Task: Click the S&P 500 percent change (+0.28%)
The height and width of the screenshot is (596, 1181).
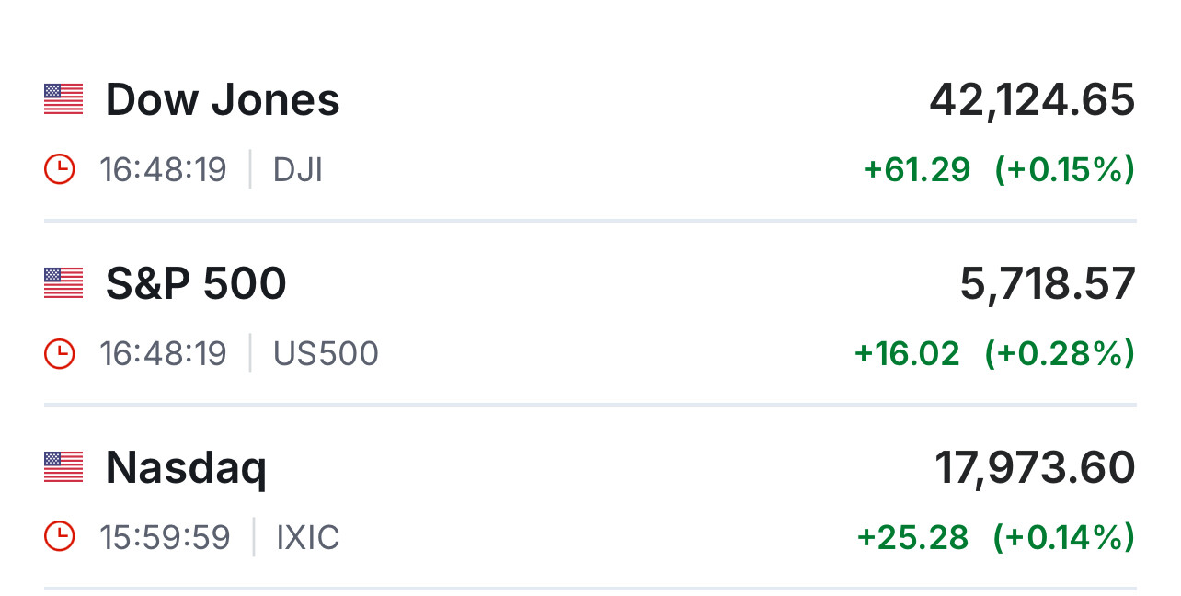Action: pyautogui.click(x=1059, y=354)
